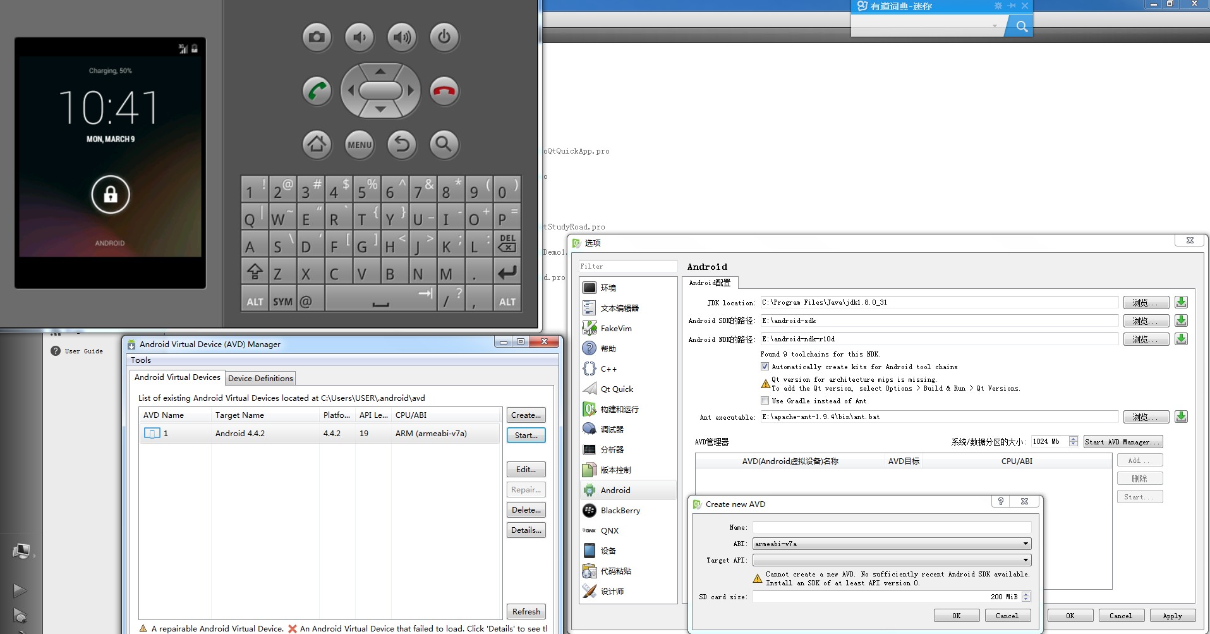The height and width of the screenshot is (634, 1210).
Task: Click Delete... in AVD Manager
Action: pyautogui.click(x=526, y=510)
